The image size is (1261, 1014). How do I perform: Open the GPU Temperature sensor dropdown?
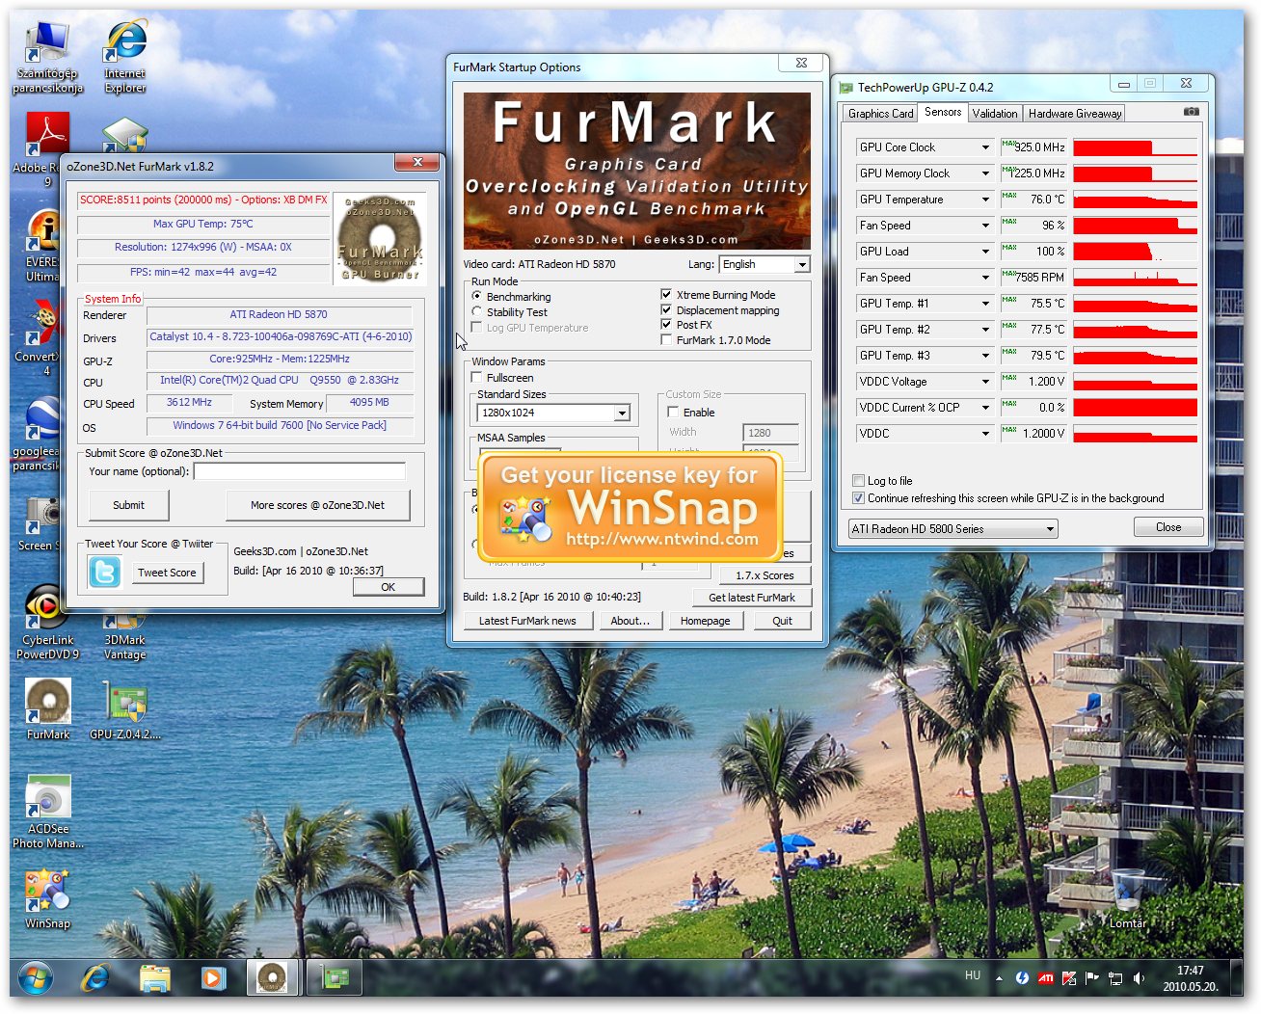click(925, 200)
